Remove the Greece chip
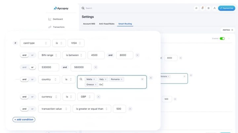Image resolution: width=238 pixels, height=133 pixels. (x=96, y=85)
